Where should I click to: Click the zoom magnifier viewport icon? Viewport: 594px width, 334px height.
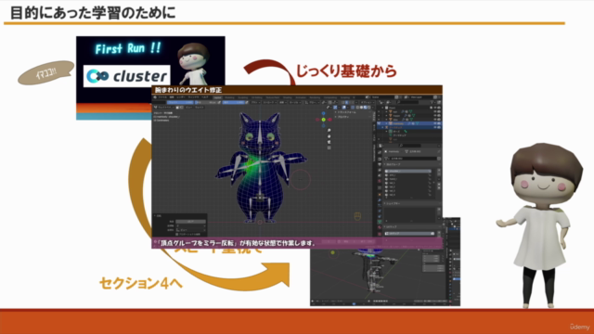pos(329,130)
